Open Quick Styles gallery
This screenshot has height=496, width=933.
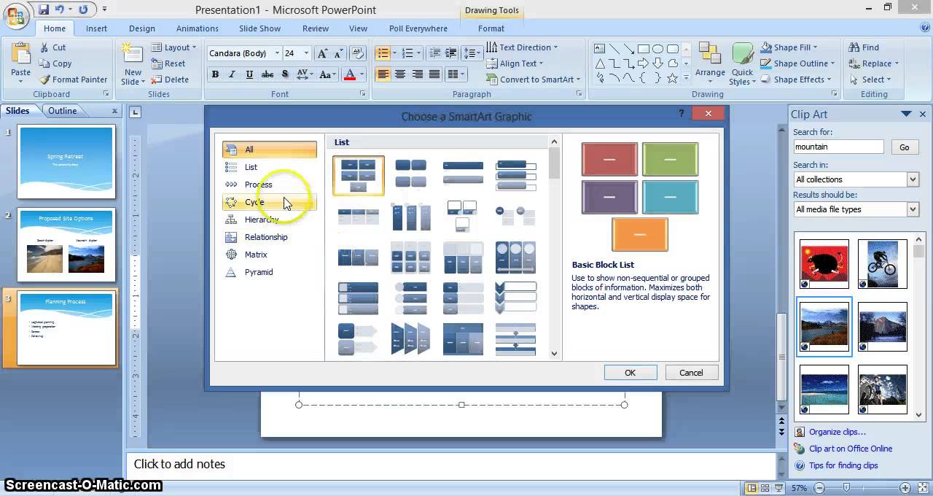click(x=742, y=64)
